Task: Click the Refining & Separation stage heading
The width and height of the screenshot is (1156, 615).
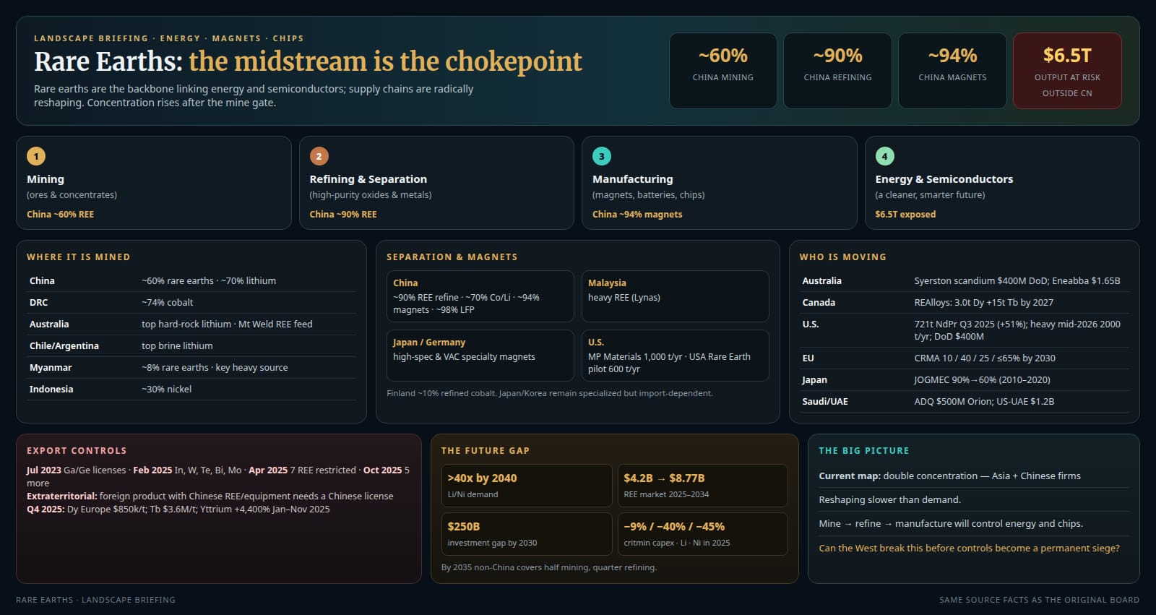Action: [368, 179]
